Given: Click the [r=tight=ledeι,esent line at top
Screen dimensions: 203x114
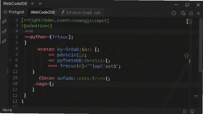Looking at the screenshot, I should (65, 21).
